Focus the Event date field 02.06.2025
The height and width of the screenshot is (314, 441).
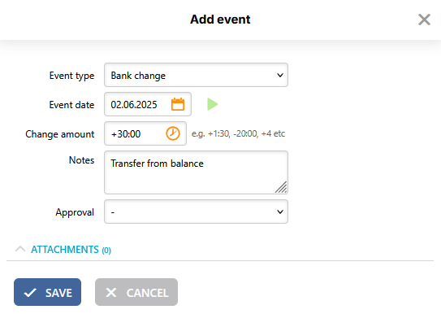pyautogui.click(x=148, y=104)
